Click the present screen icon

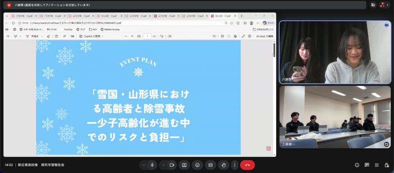click(184, 165)
